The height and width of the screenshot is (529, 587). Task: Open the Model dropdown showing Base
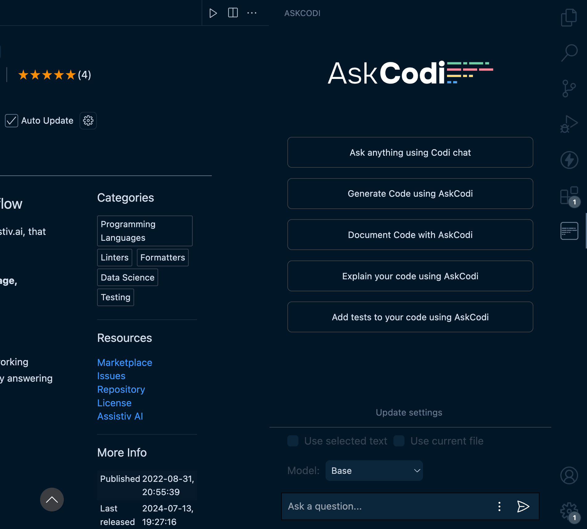coord(374,470)
